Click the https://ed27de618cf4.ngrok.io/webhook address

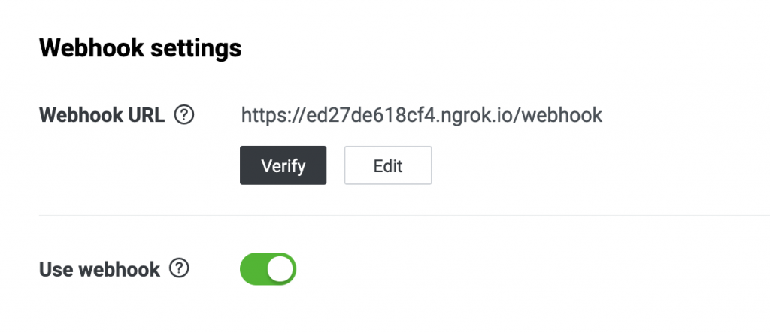[421, 116]
